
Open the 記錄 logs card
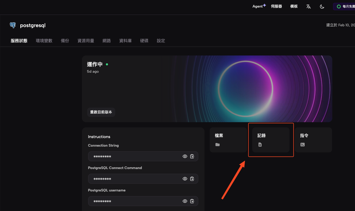(271, 140)
